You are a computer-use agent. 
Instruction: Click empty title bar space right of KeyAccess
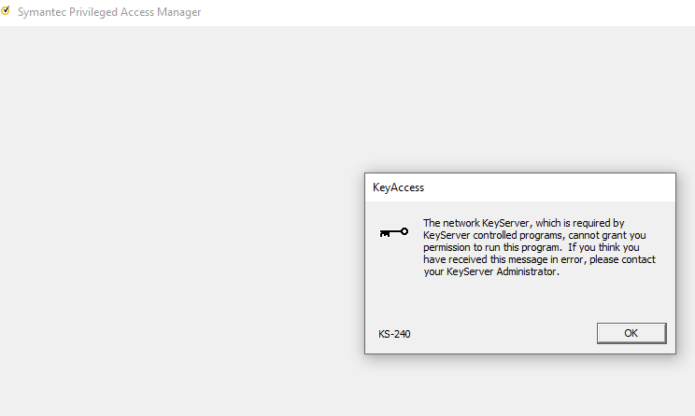(551, 187)
